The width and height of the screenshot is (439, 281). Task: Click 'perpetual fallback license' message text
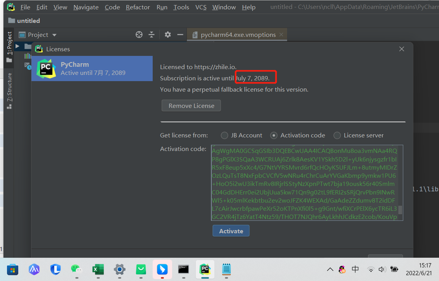click(234, 90)
